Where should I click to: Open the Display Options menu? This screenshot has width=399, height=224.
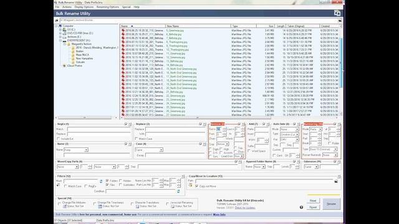84,7
